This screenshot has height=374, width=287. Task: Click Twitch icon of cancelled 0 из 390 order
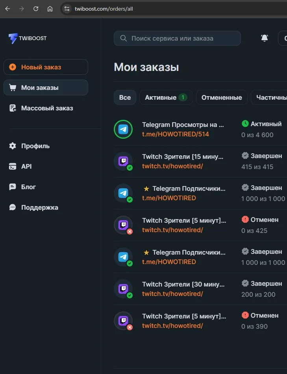tap(123, 321)
